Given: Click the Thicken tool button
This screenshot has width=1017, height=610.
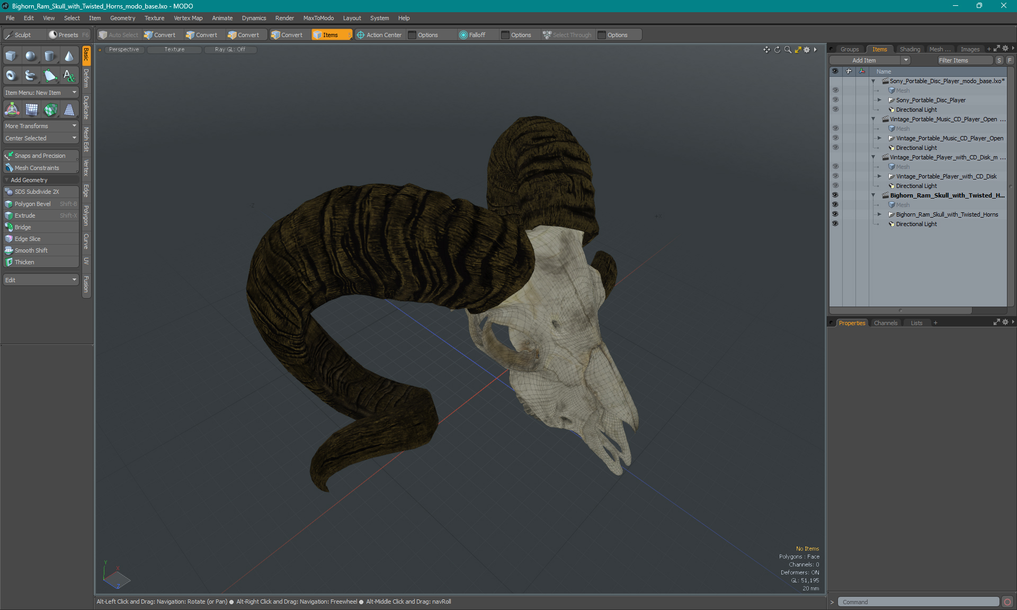Looking at the screenshot, I should (41, 262).
